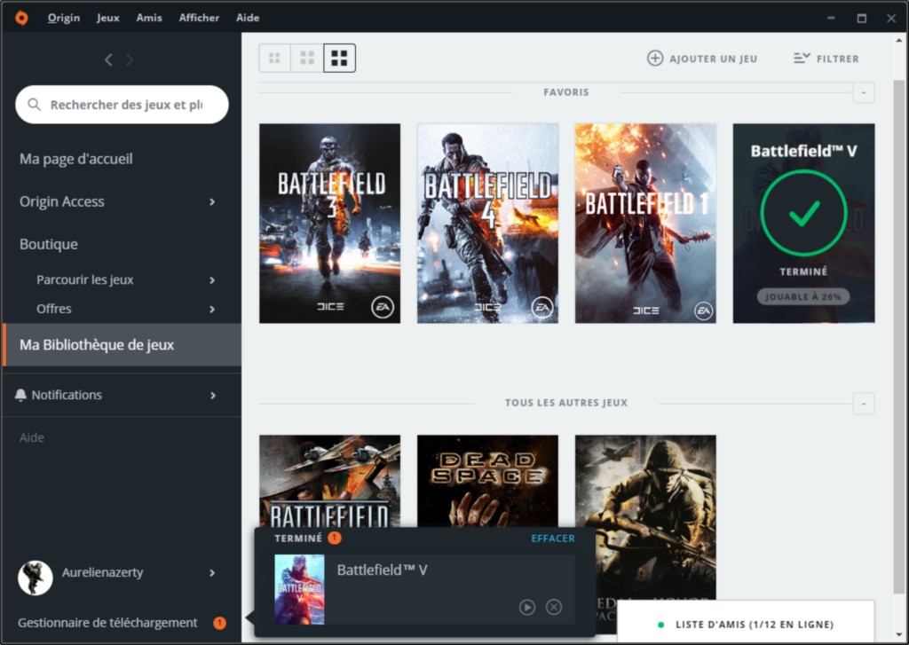
Task: Open Liste d'amis chat bar
Action: (x=746, y=623)
